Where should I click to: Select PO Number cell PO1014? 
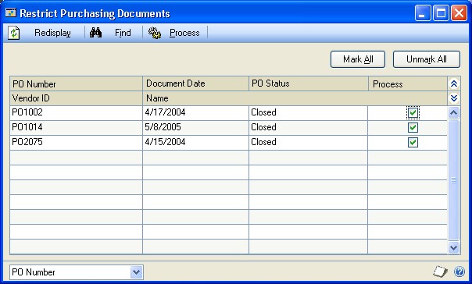click(76, 127)
